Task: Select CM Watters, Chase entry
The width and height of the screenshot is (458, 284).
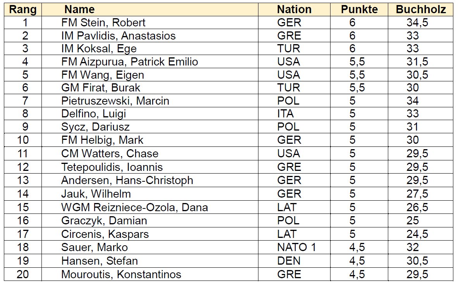Action: coord(110,153)
